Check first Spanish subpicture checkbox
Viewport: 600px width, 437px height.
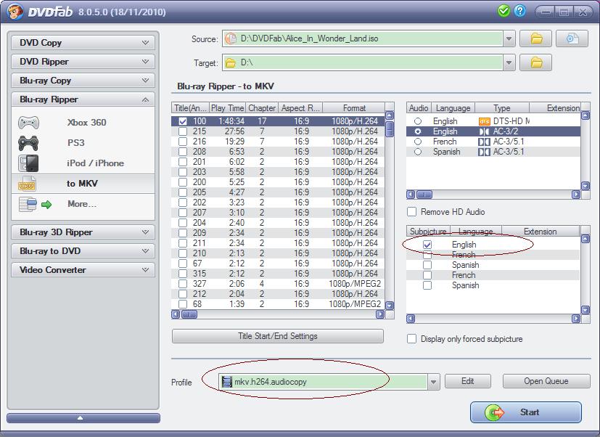(427, 265)
